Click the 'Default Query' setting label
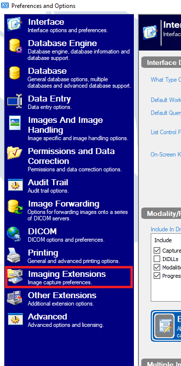The width and height of the screenshot is (181, 366). point(166,113)
